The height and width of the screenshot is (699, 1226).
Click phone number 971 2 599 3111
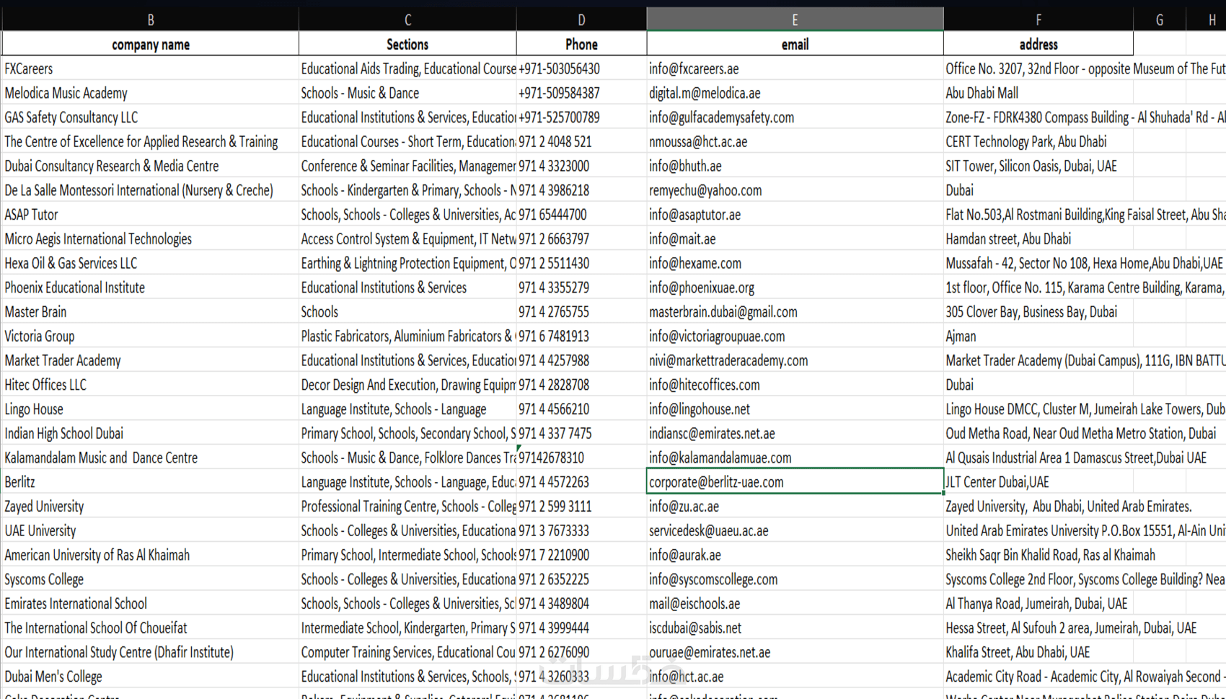(581, 507)
